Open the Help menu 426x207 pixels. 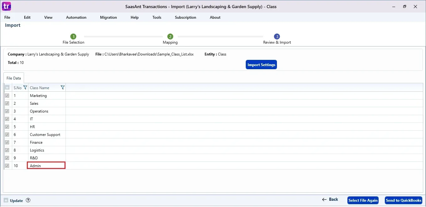coord(135,17)
